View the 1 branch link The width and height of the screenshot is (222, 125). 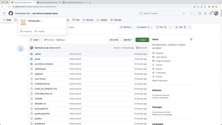click(50, 40)
